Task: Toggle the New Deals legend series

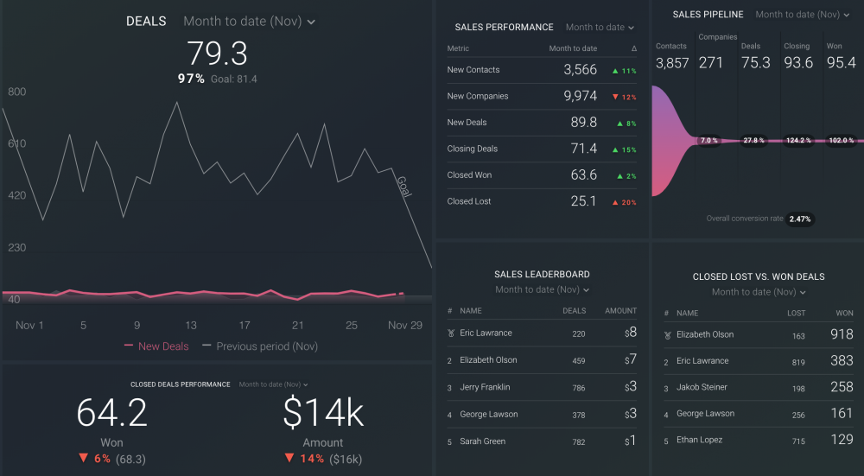Action: 156,346
